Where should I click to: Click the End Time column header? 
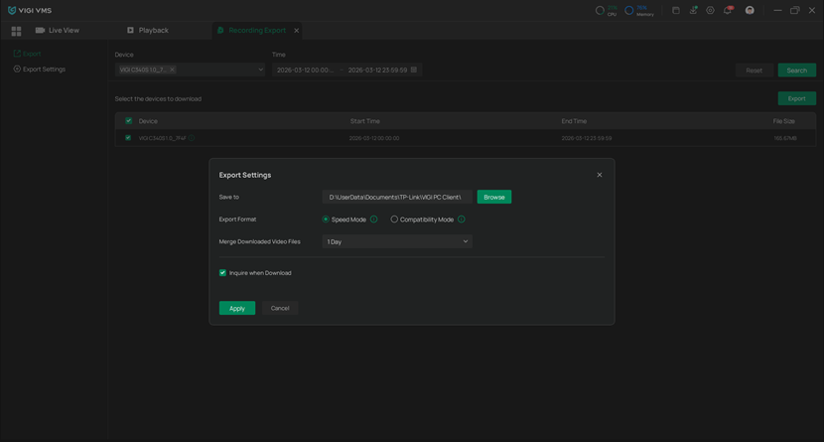(574, 121)
